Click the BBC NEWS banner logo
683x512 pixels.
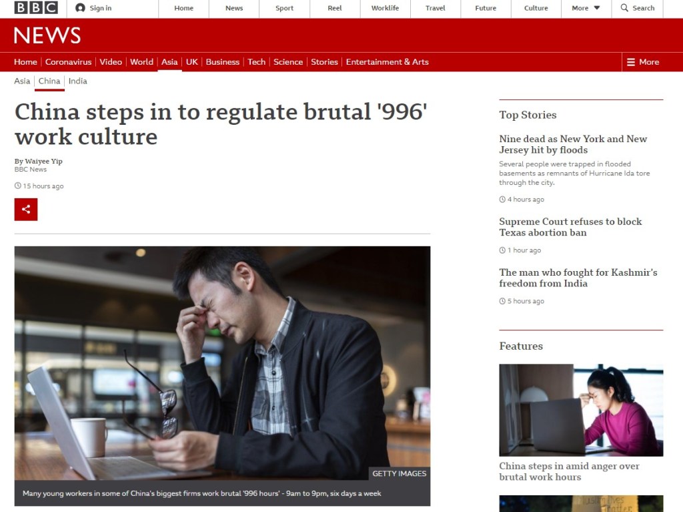pyautogui.click(x=47, y=35)
